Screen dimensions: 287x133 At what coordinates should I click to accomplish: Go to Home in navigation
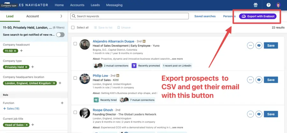click(x=59, y=5)
